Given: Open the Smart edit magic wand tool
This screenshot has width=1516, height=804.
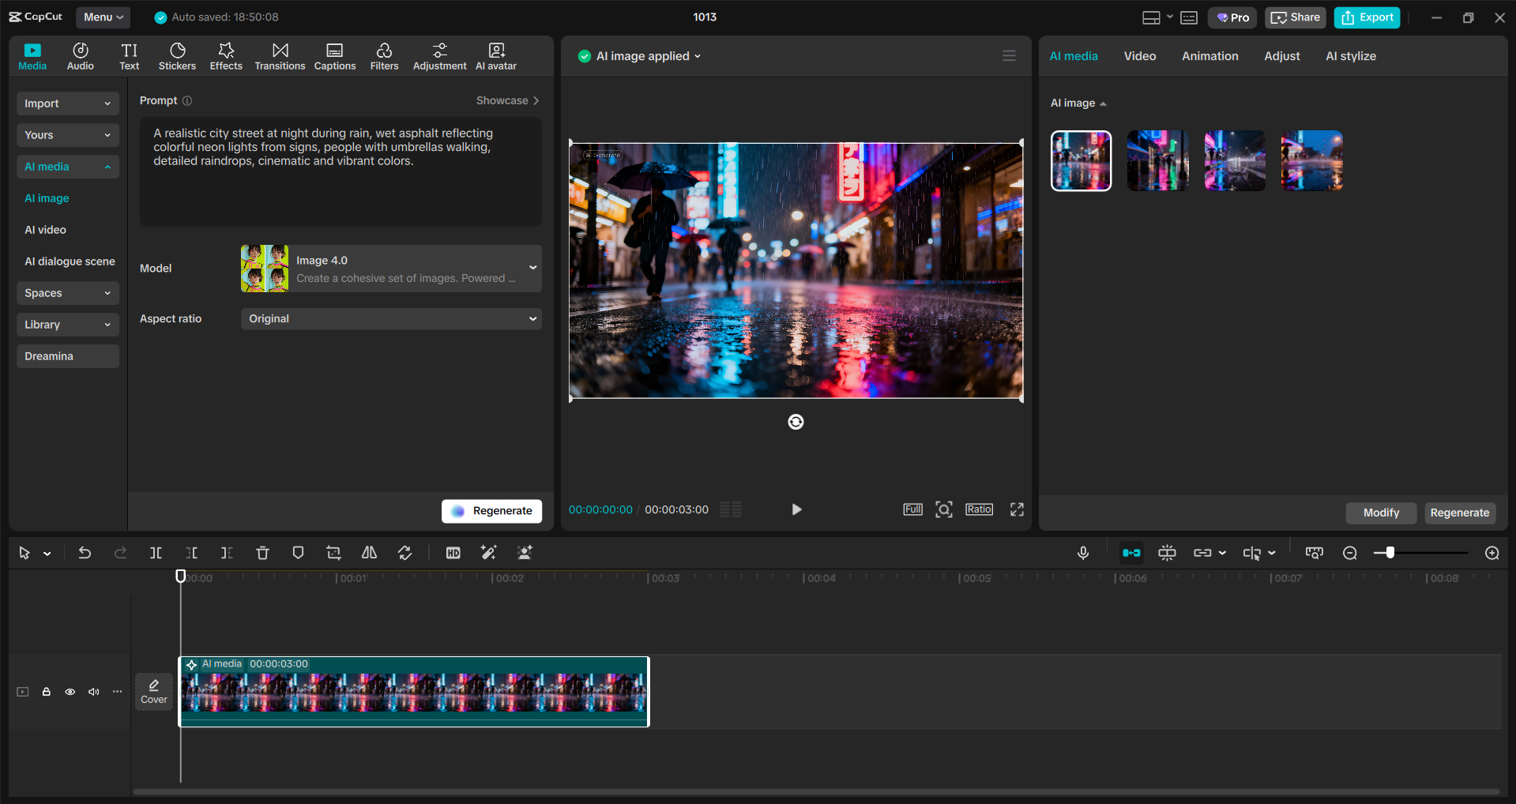Looking at the screenshot, I should tap(488, 553).
